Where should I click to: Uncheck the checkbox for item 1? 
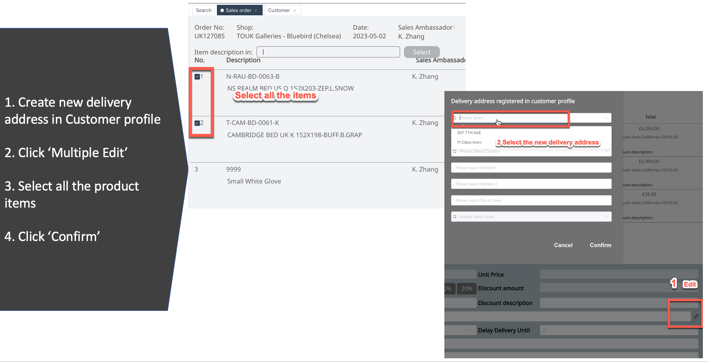197,77
